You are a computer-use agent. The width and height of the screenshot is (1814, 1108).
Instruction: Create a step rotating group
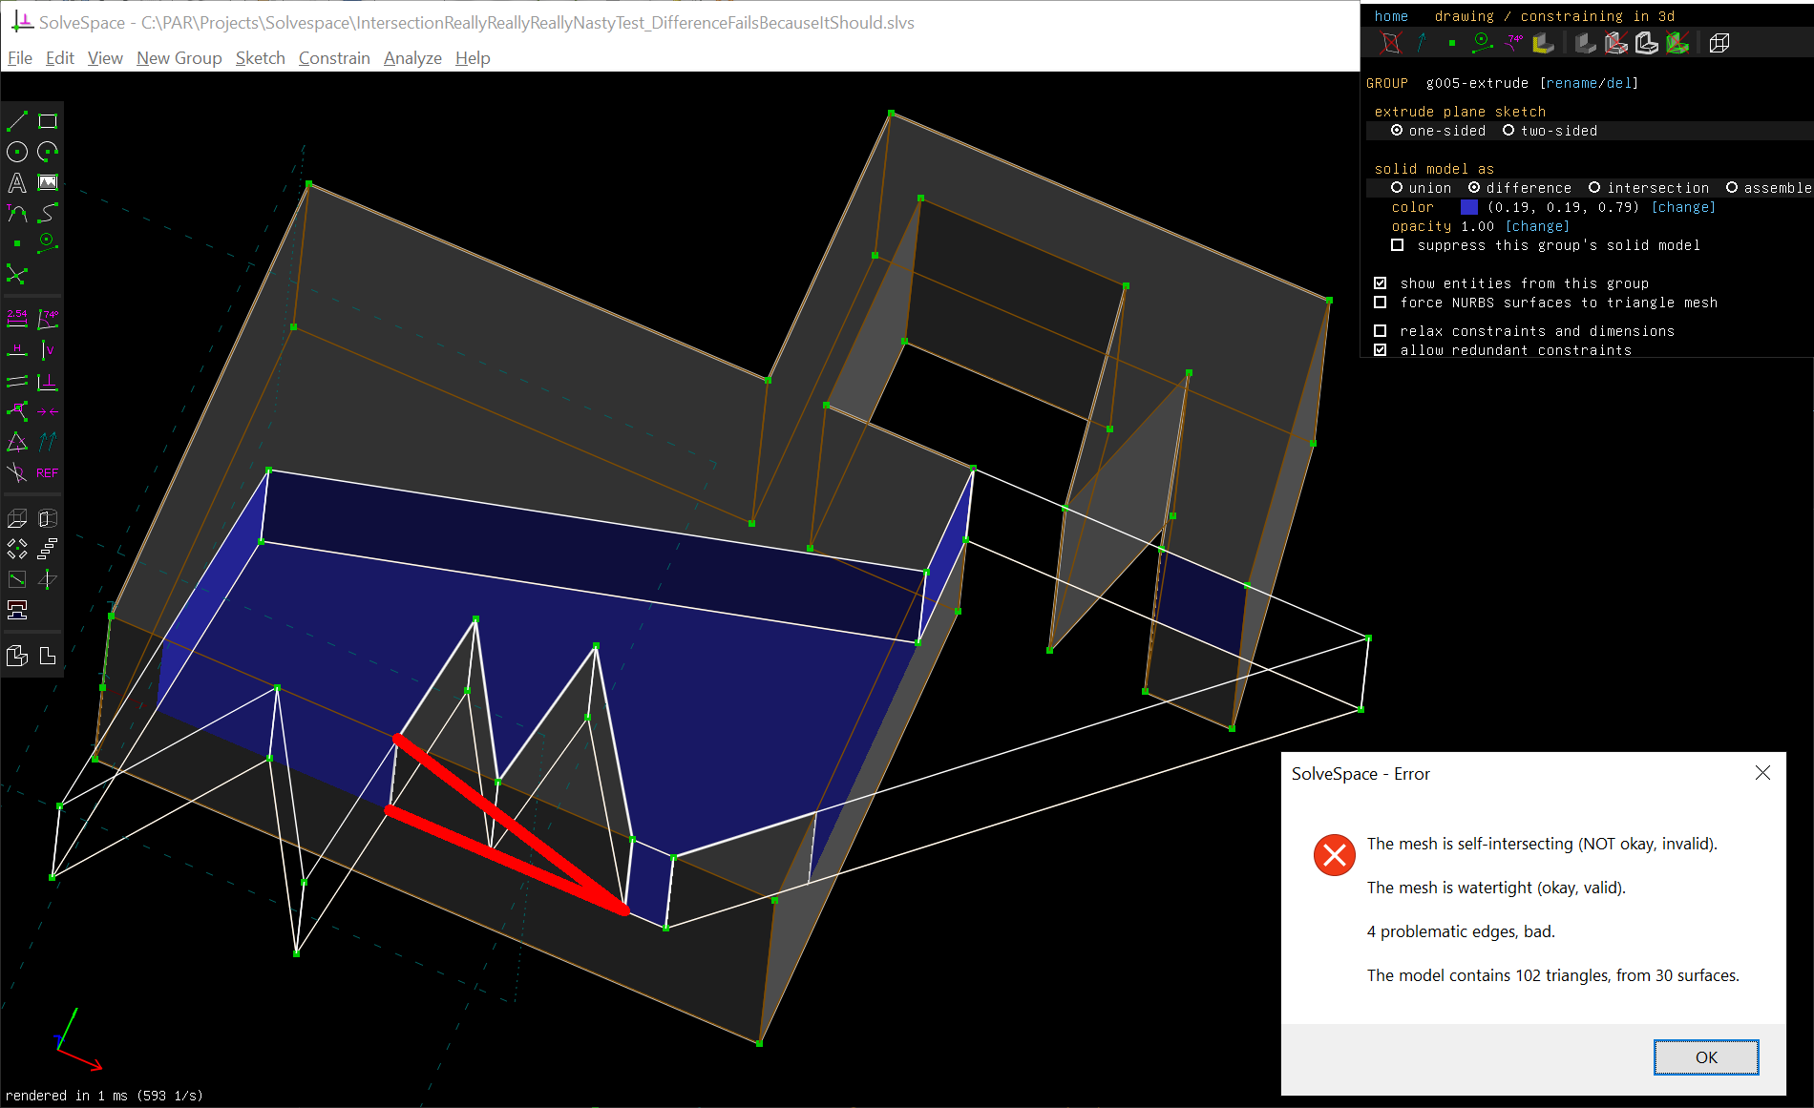17,549
